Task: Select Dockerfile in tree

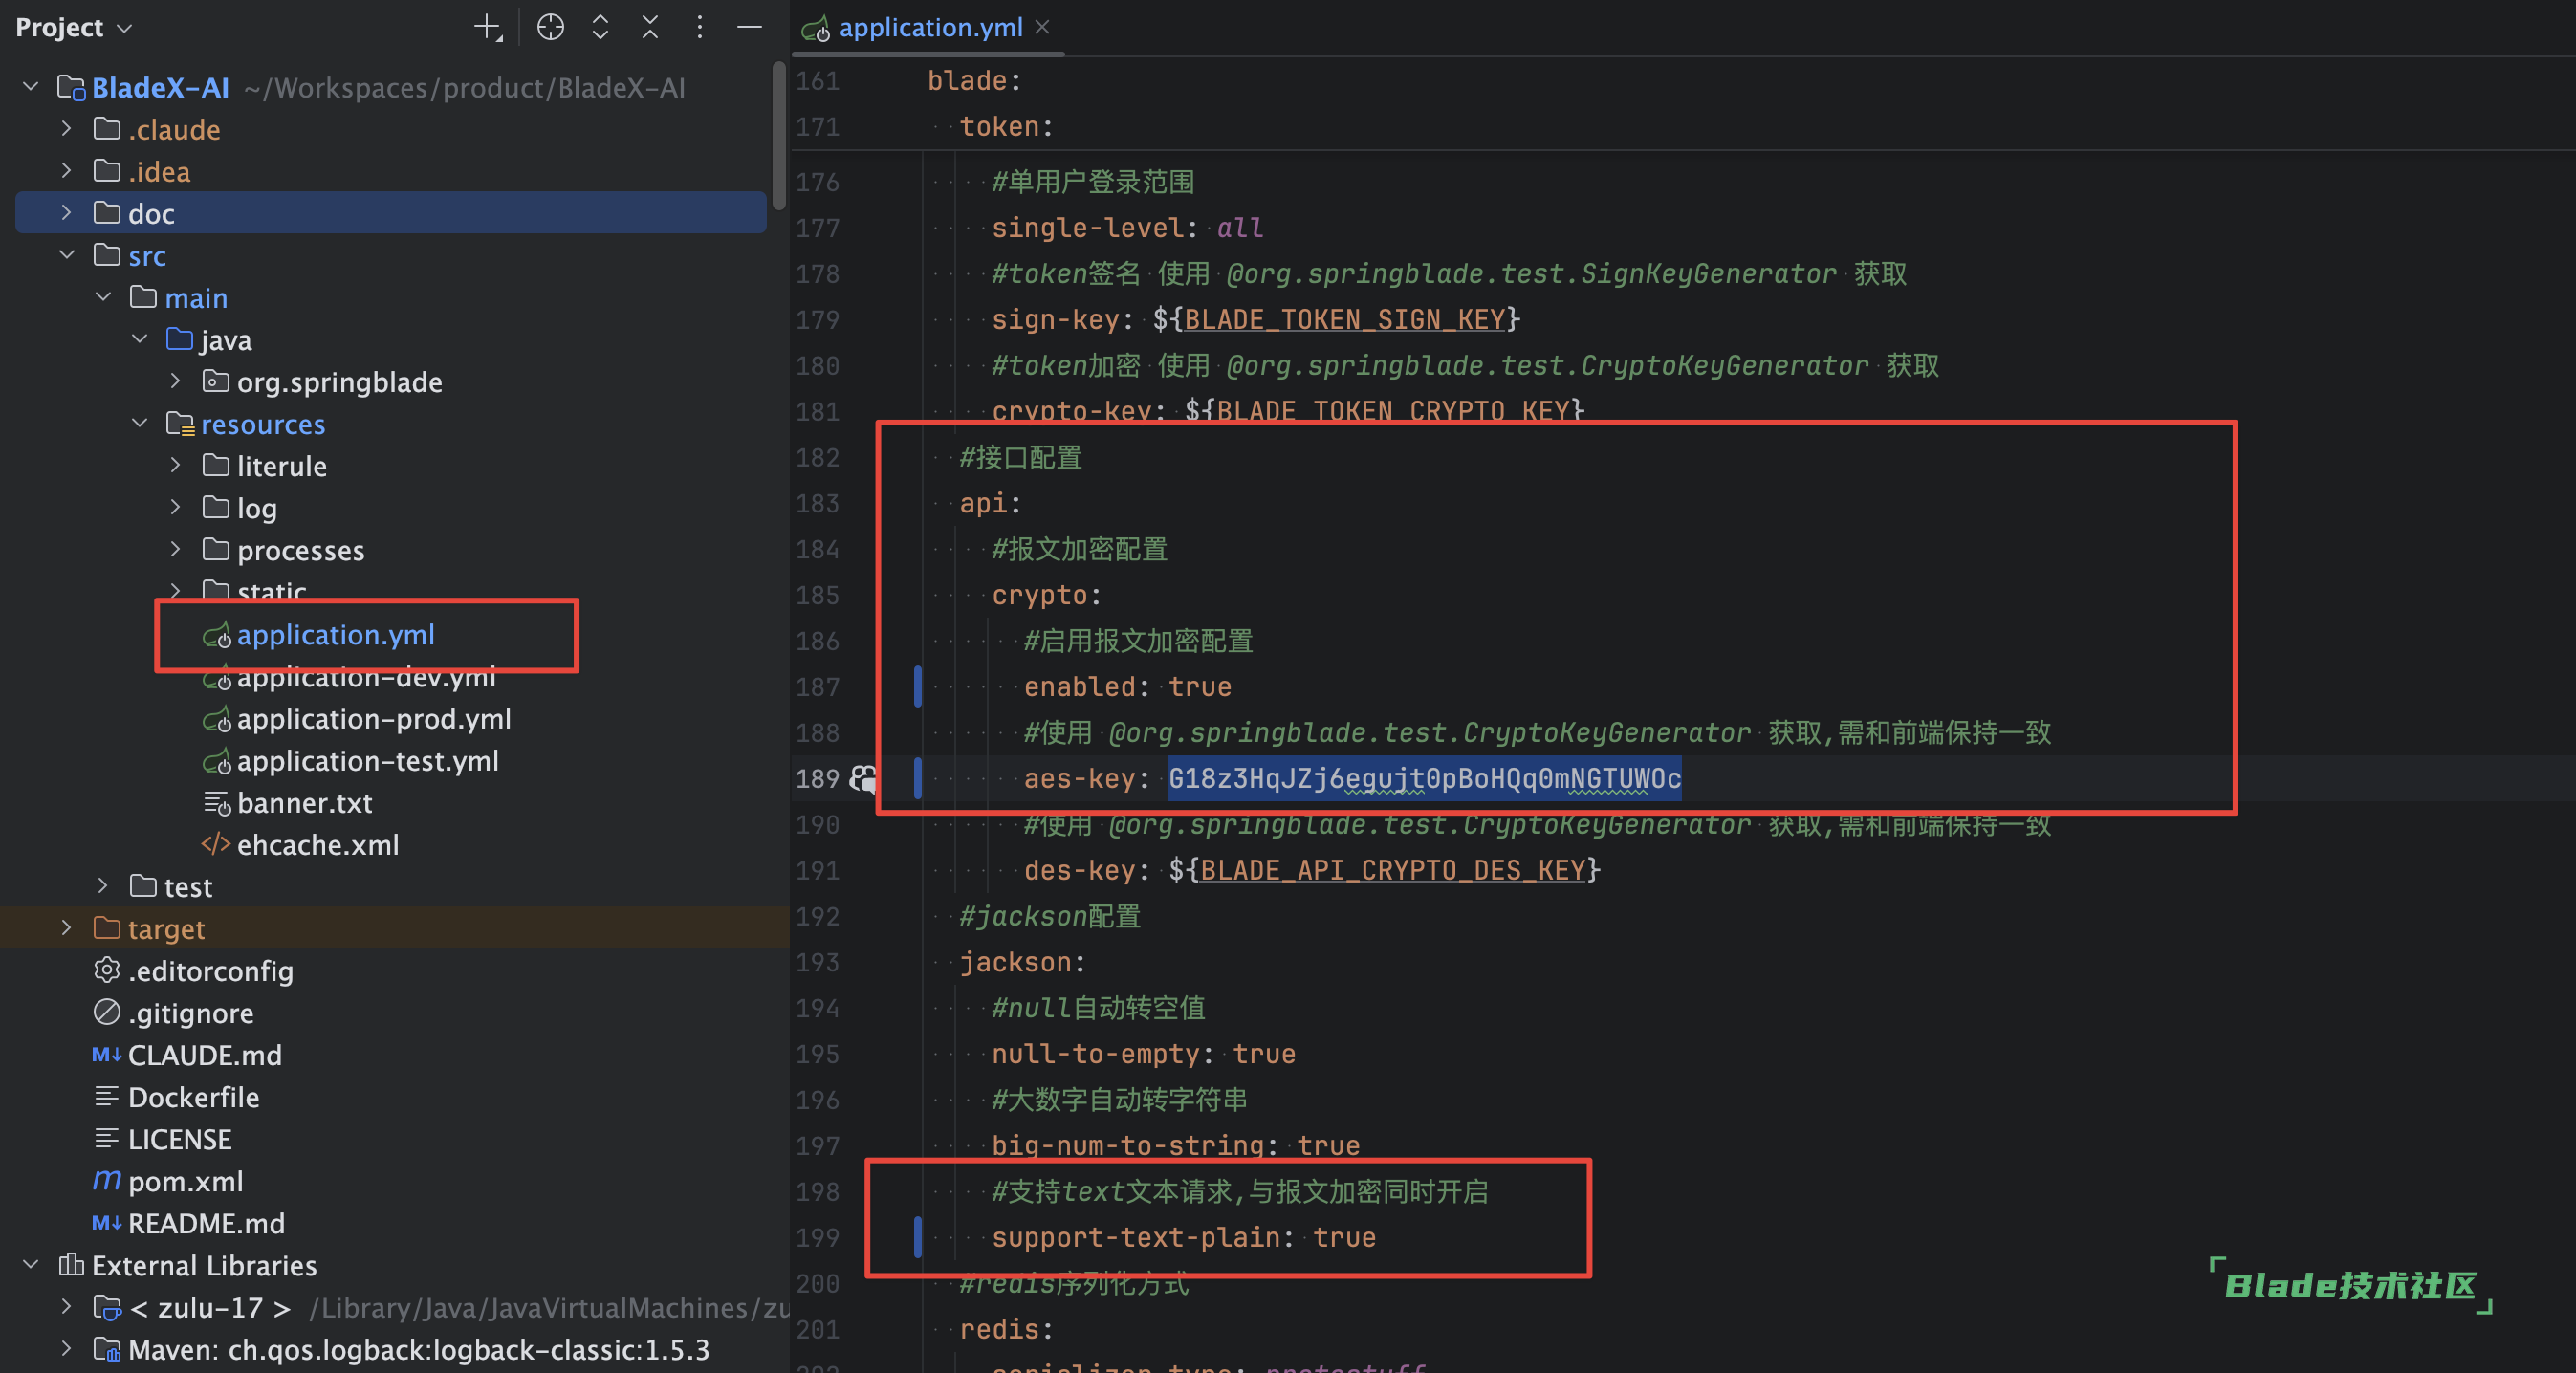Action: (x=193, y=1096)
